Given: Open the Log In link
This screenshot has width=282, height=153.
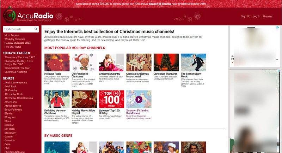Looking at the screenshot, I should pyautogui.click(x=256, y=16).
